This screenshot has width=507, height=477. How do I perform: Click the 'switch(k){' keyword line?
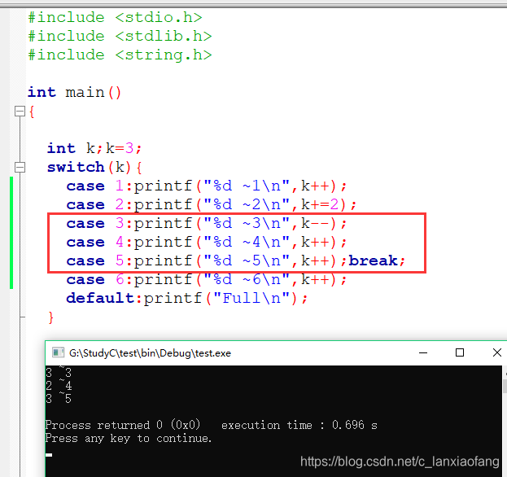(94, 167)
